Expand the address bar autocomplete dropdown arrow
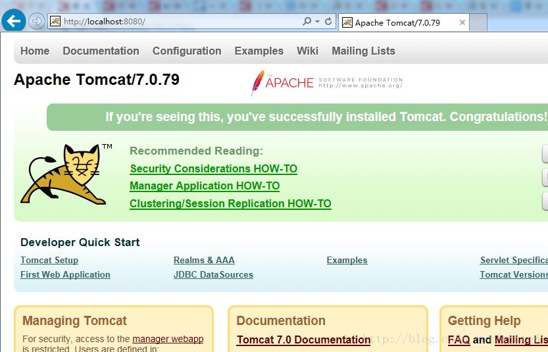This screenshot has width=548, height=352. click(317, 22)
